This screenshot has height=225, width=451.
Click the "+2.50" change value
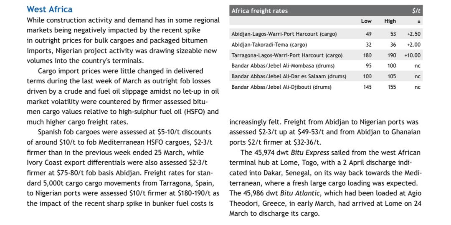coord(413,34)
